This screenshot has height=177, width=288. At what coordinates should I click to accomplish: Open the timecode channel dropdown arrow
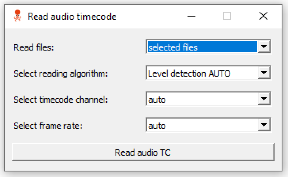pyautogui.click(x=264, y=100)
